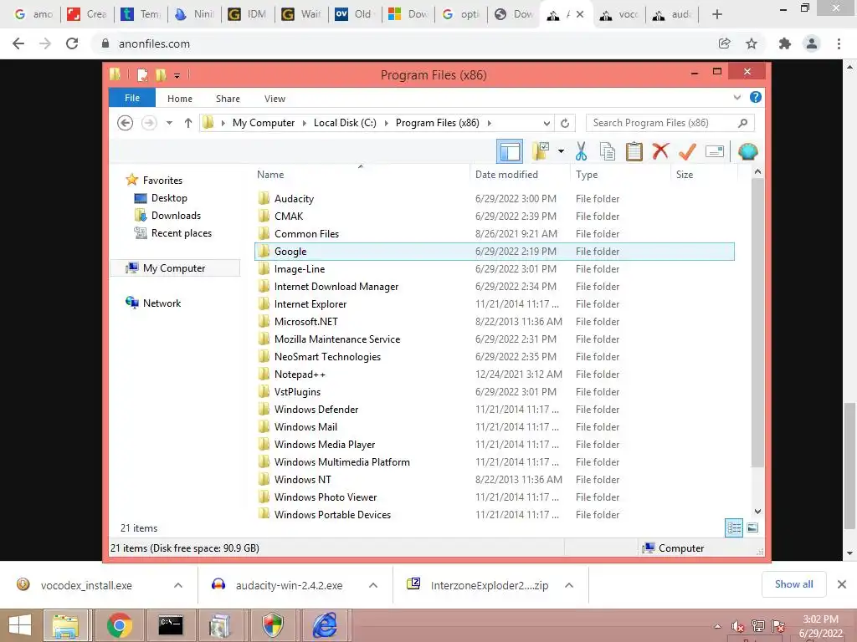The height and width of the screenshot is (642, 857).
Task: Click the Explorer Forward arrow button
Action: click(149, 123)
